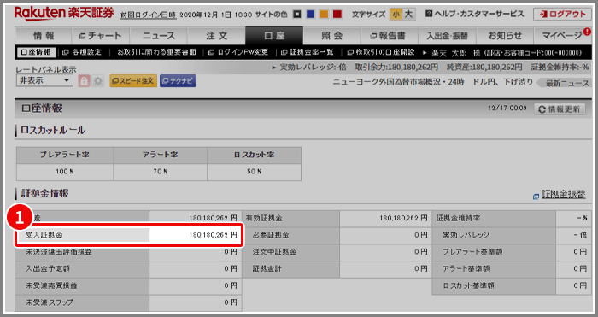Open ヘルプ・カスタマーサービス link
Screen dimensions: 598x317
[x=475, y=14]
